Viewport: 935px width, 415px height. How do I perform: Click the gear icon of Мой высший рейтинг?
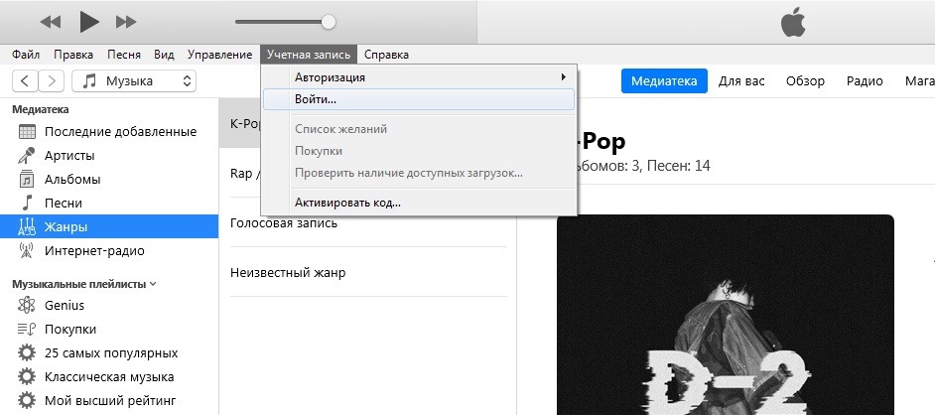pos(27,401)
